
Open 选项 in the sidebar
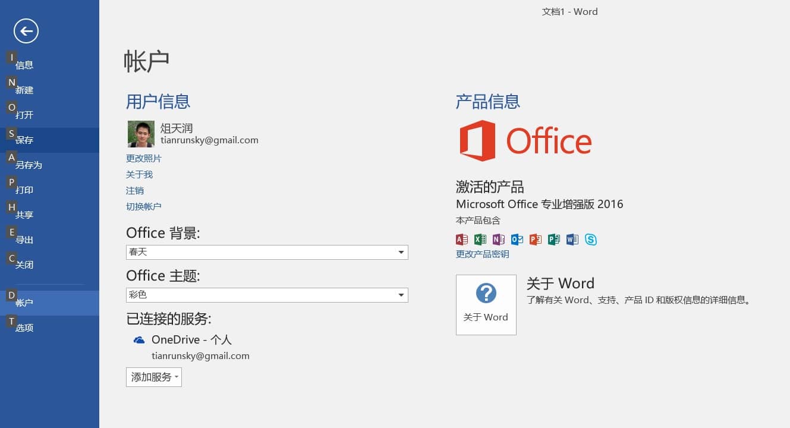49,328
